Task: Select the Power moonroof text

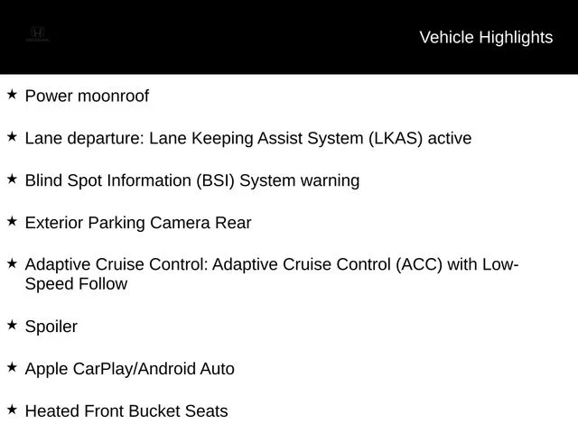Action: [x=87, y=96]
